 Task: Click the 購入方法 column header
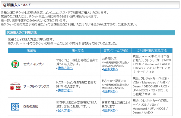(78, 50)
